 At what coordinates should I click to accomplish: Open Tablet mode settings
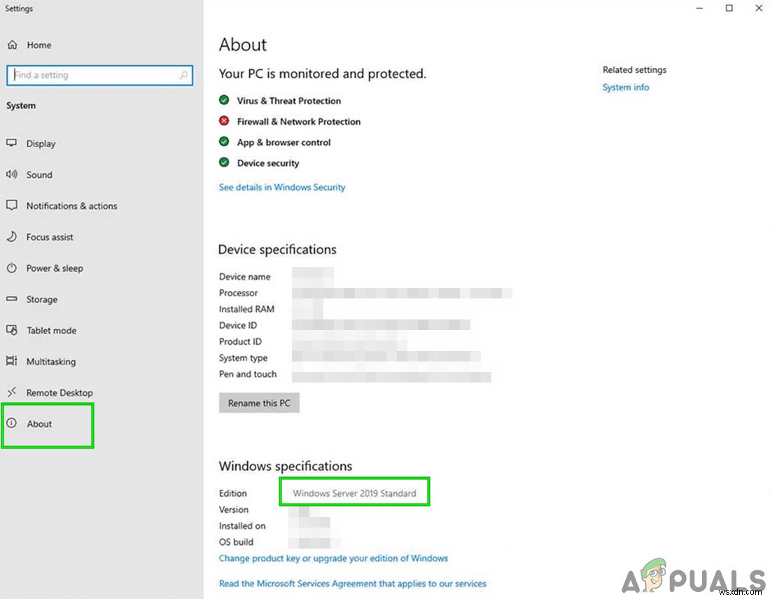point(12,330)
